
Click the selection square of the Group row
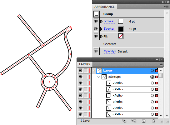157,77
